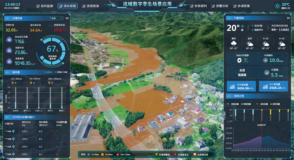Image resolution: width=294 pixels, height=160 pixels.
Task: Open the 预警分析 navigation item
Action: click(x=219, y=6)
